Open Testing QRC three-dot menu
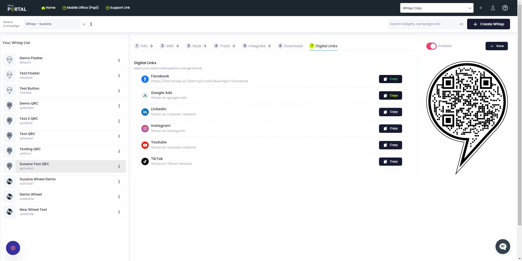 (x=119, y=151)
